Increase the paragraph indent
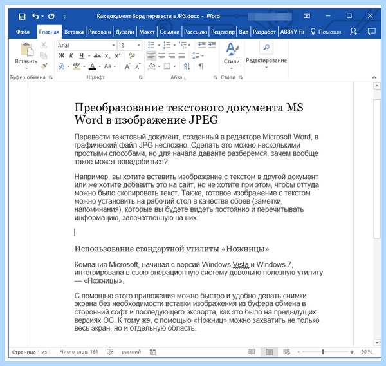Screen dimensions: 386x366 (x=212, y=45)
